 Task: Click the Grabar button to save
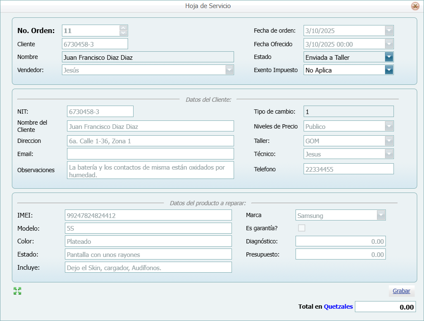click(x=401, y=291)
